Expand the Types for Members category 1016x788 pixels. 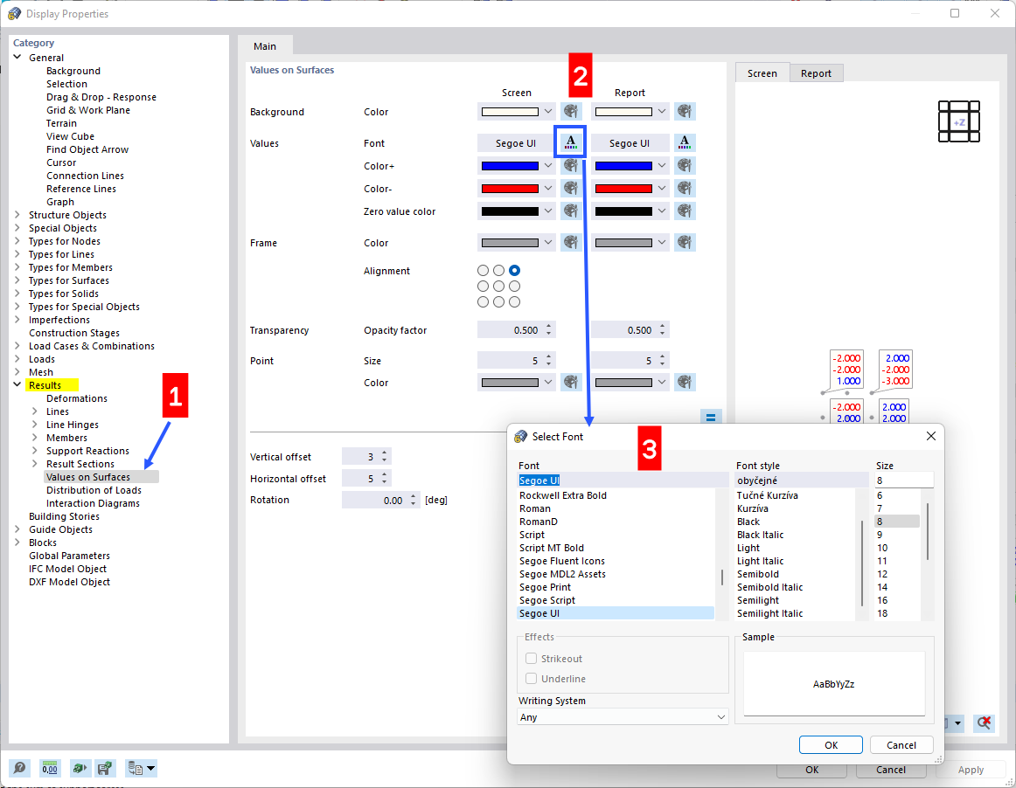tap(17, 266)
